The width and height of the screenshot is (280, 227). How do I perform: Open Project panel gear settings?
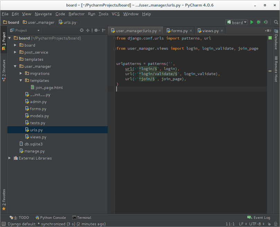[x=97, y=30]
